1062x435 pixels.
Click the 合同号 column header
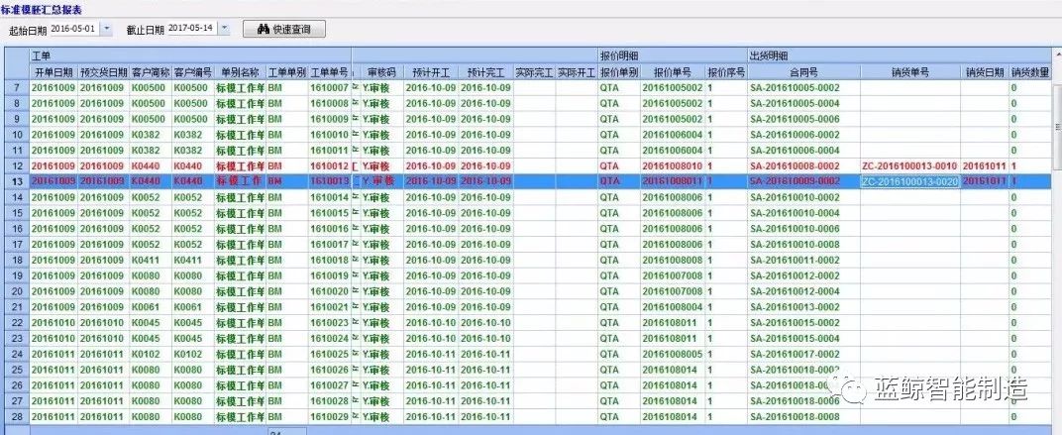pos(803,72)
